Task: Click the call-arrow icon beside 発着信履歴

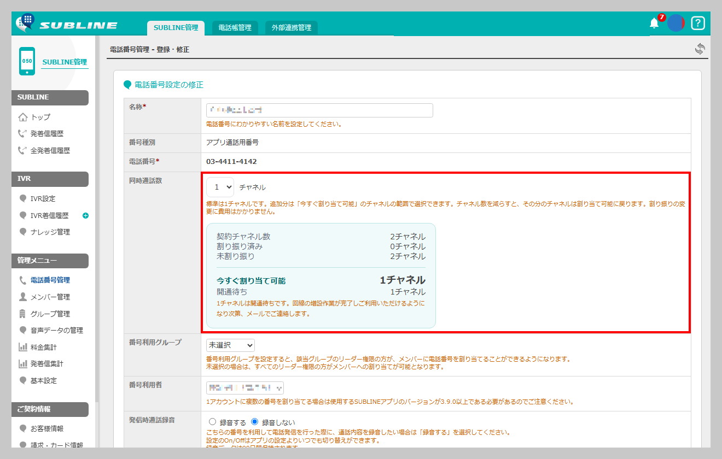Action: point(22,133)
